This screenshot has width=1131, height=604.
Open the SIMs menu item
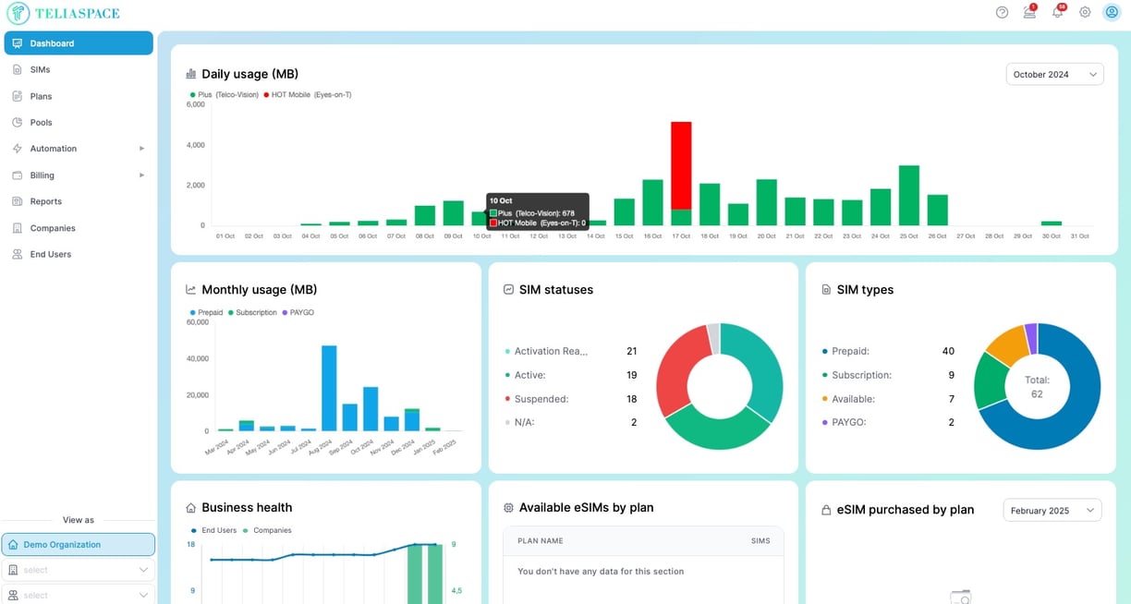(x=79, y=69)
